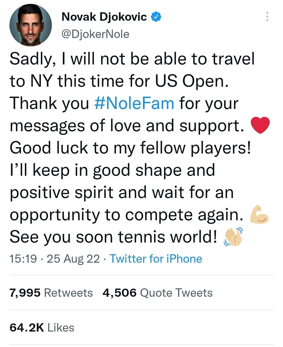View the 7,995 Retweets list
Screen dimensions: 283x347
(x=51, y=293)
